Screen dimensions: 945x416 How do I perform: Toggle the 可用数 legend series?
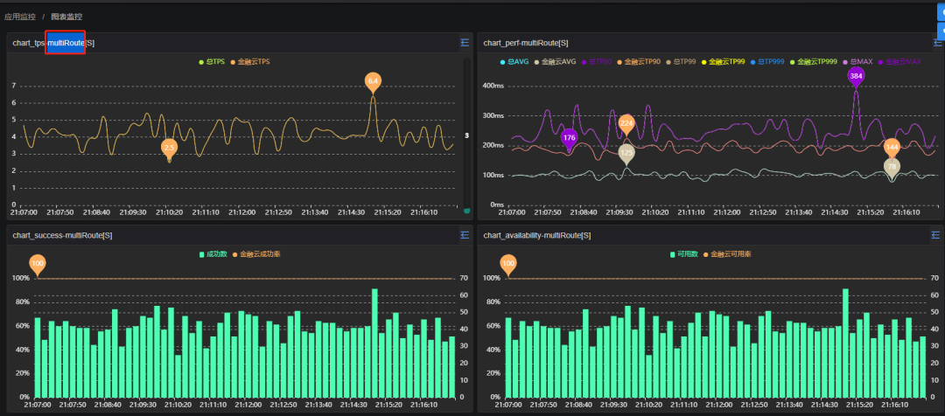pyautogui.click(x=683, y=254)
